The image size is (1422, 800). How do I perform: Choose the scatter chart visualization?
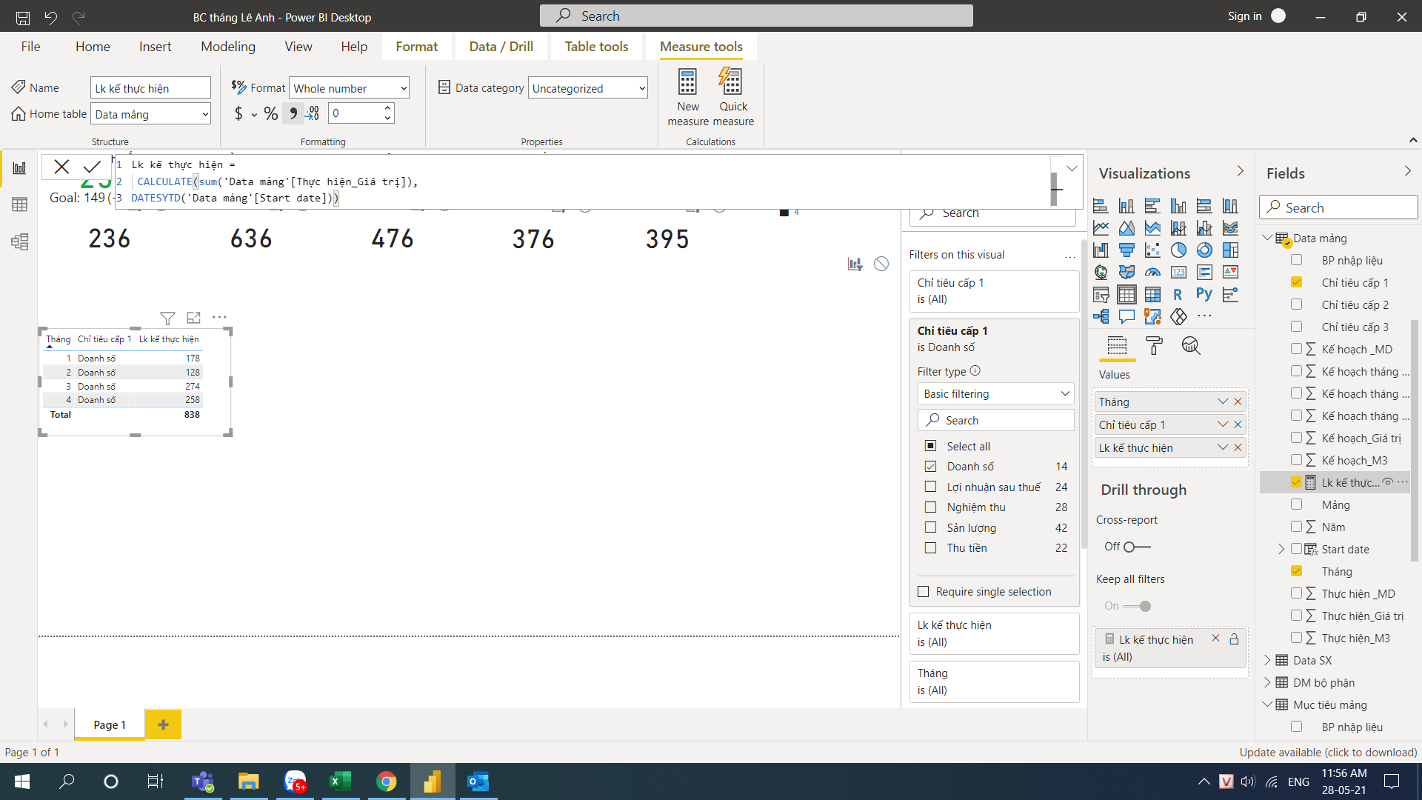coord(1152,250)
